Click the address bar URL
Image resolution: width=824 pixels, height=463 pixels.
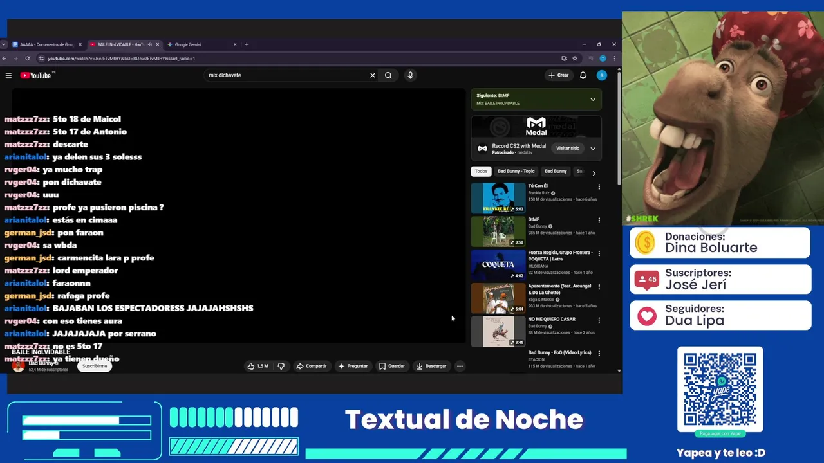coord(121,59)
